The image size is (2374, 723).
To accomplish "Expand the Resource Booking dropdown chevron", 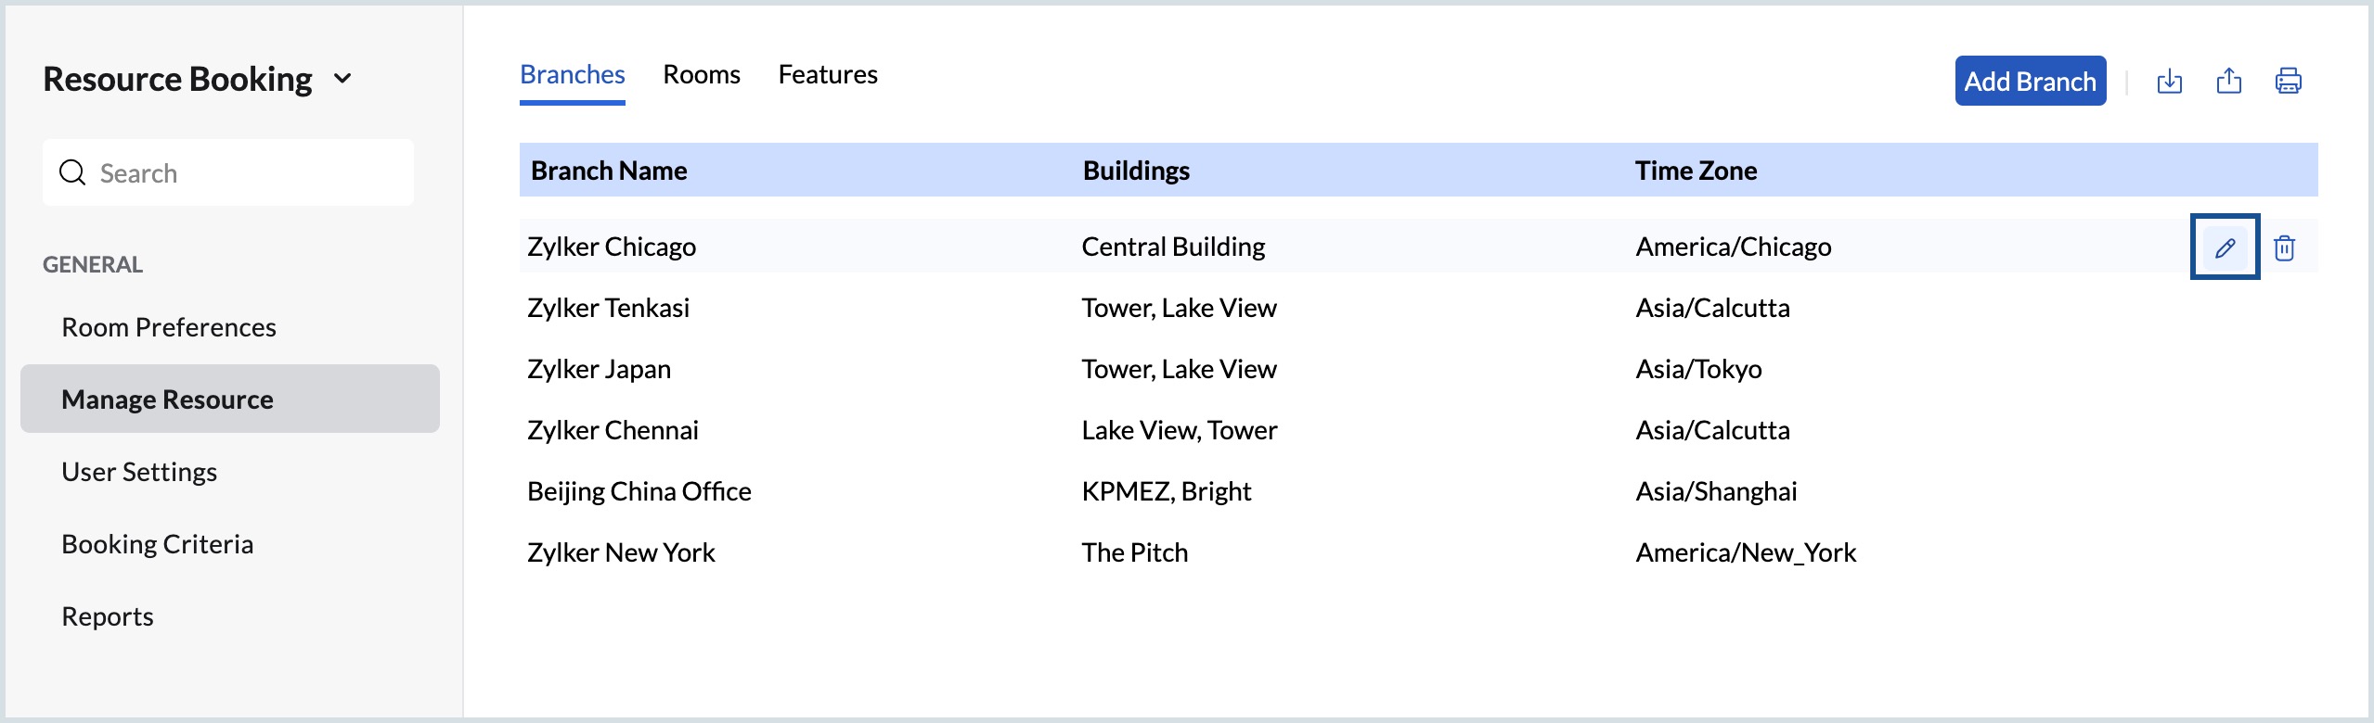I will pyautogui.click(x=342, y=79).
